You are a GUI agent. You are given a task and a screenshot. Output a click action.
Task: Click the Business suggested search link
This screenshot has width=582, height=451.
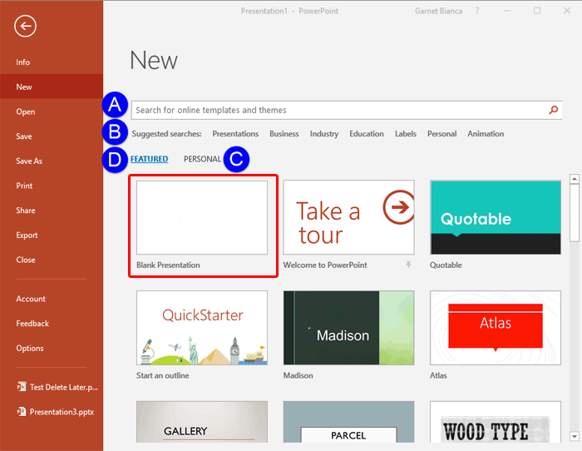284,134
